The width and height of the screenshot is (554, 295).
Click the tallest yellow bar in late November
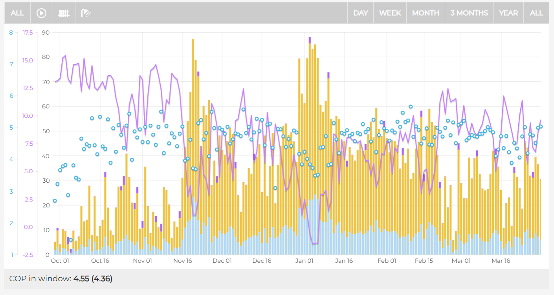[x=193, y=118]
